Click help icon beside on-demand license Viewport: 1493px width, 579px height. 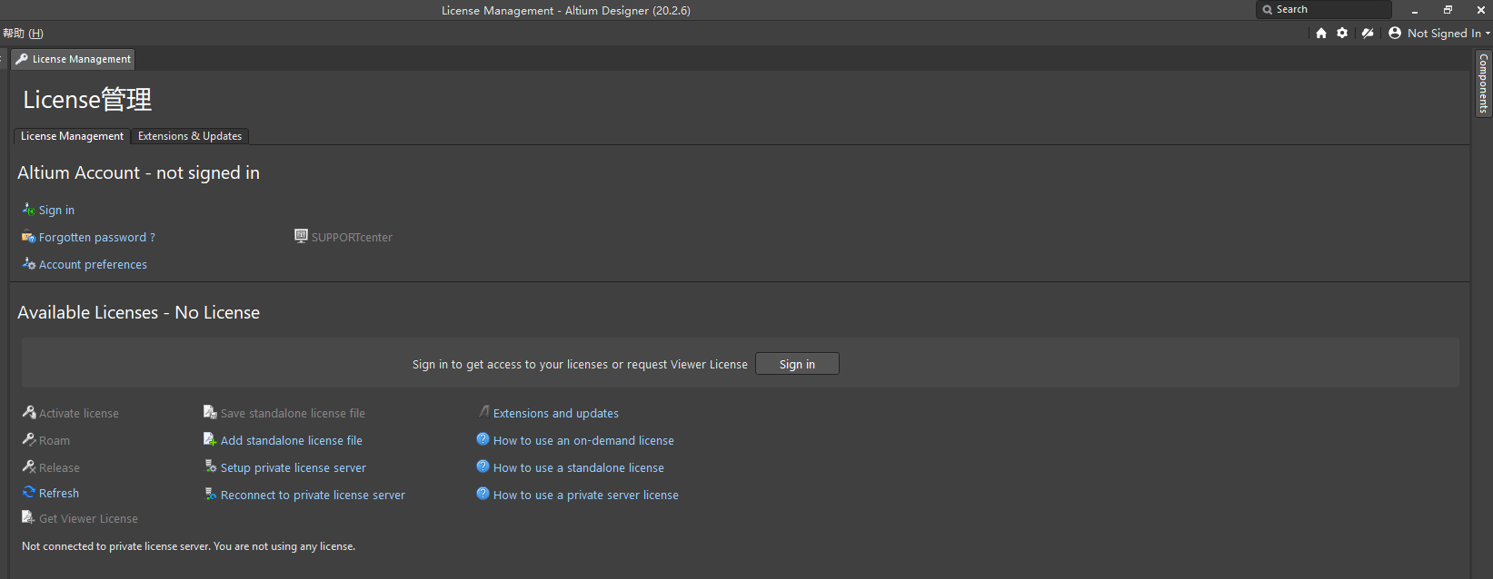click(x=483, y=439)
